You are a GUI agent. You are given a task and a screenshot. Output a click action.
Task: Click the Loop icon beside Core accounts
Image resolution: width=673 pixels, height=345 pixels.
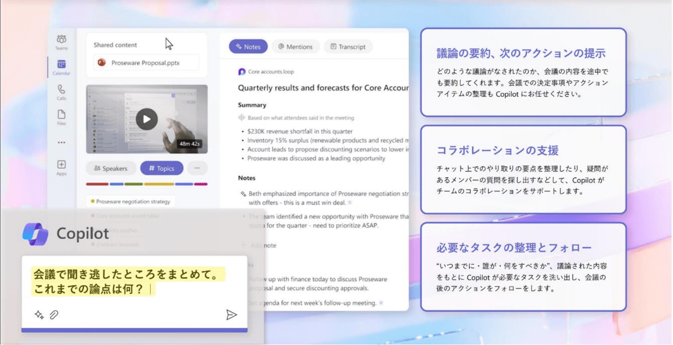[242, 72]
